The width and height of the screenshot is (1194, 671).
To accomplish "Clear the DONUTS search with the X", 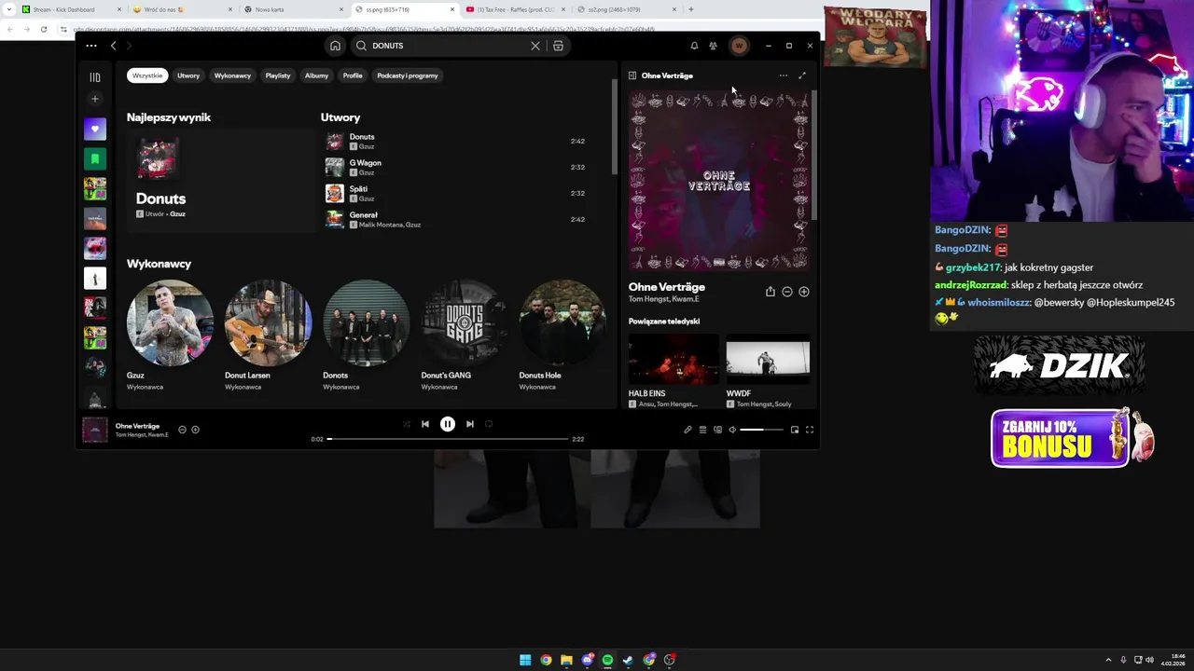I will pyautogui.click(x=535, y=46).
